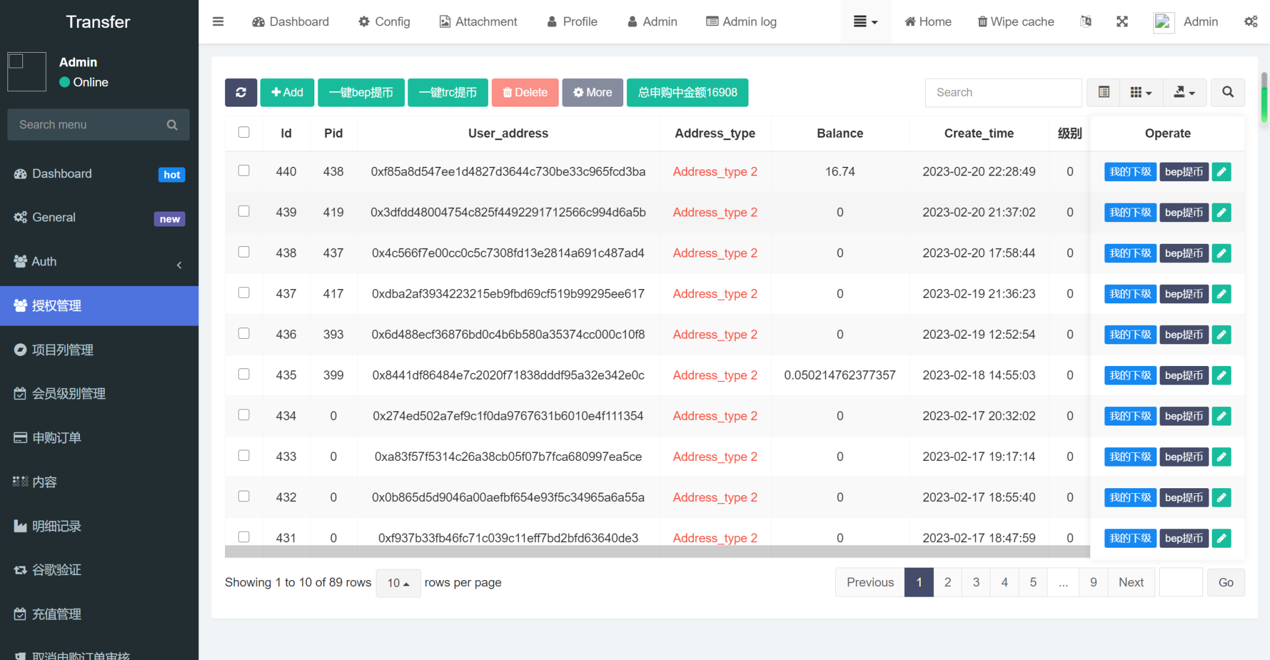The image size is (1270, 660).
Task: Open the columns grid dropdown
Action: pyautogui.click(x=1140, y=92)
